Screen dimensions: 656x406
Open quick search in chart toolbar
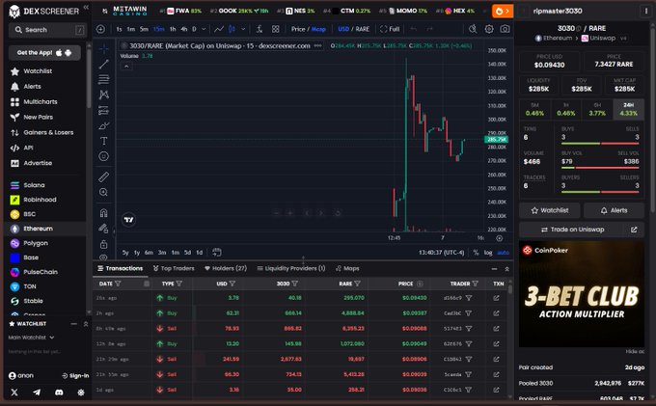(473, 29)
